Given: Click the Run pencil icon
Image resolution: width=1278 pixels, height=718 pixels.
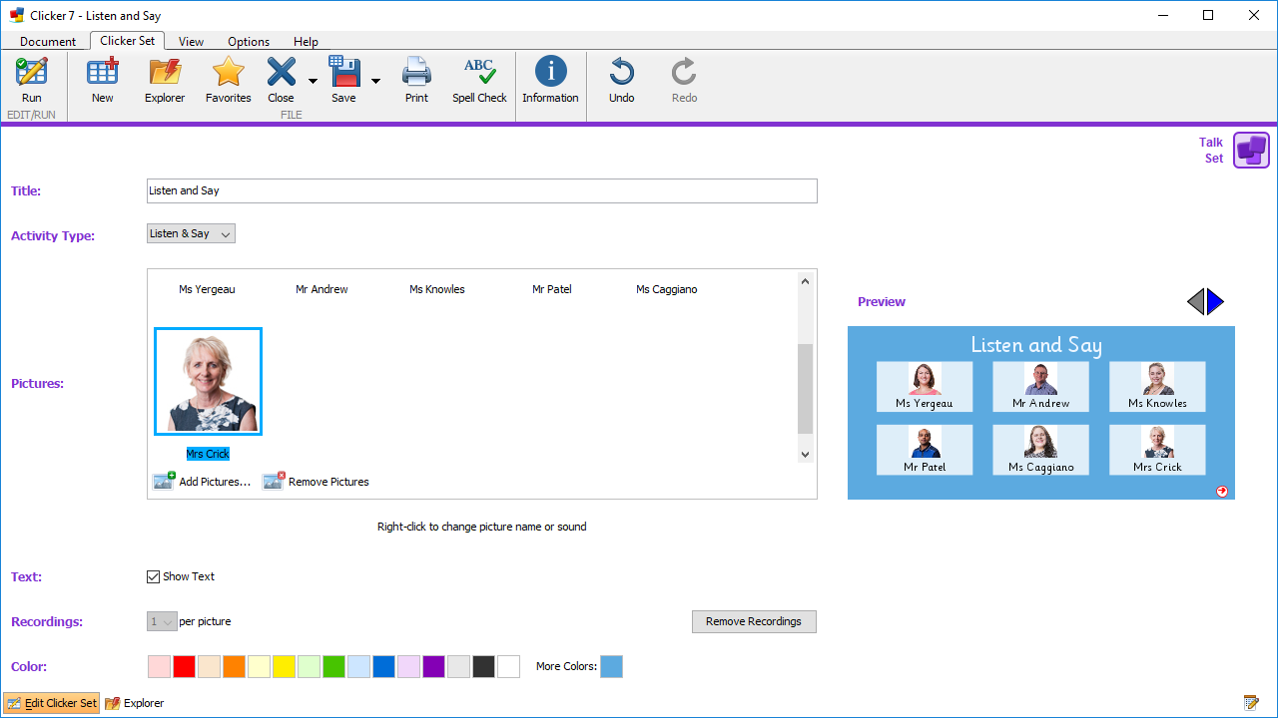Looking at the screenshot, I should point(32,72).
